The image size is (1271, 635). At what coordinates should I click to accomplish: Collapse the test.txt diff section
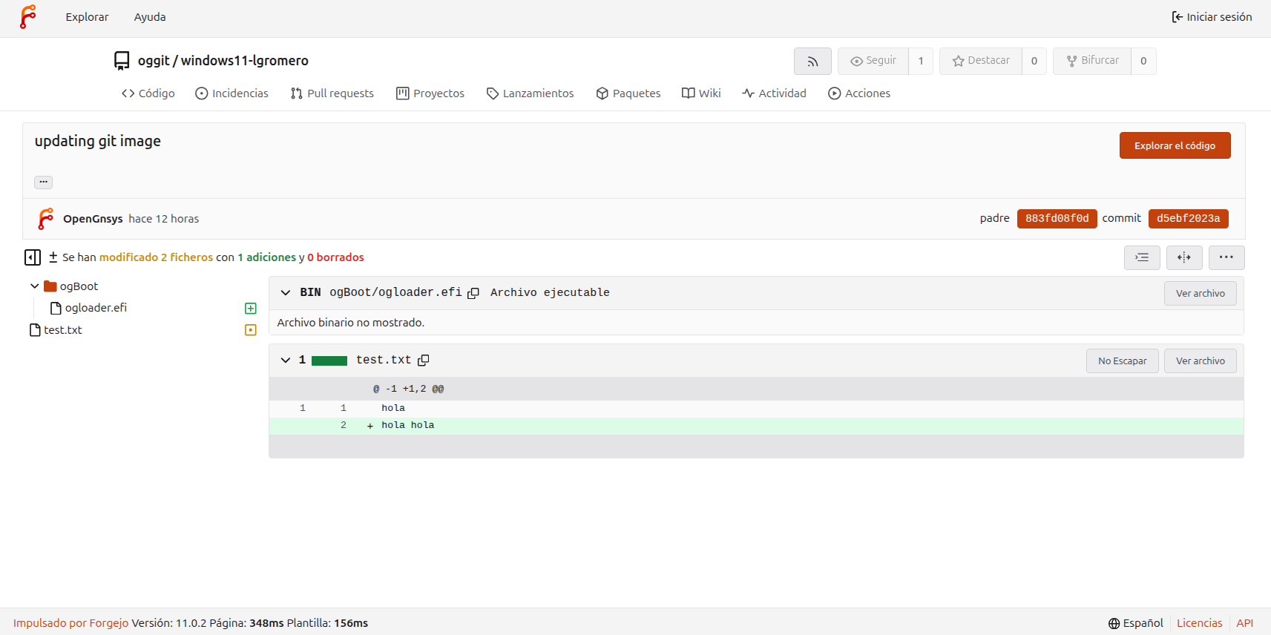[x=286, y=361]
